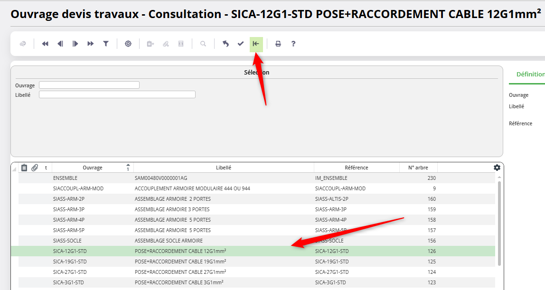545x290 pixels.
Task: Click the paperclip column header icon
Action: click(35, 168)
